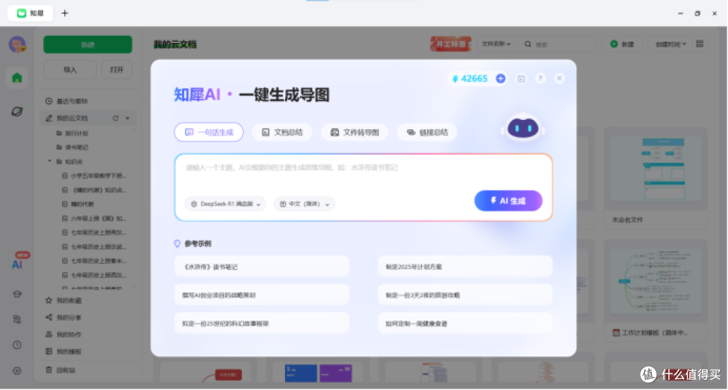Viewport: 728px width, 390px height.
Task: Pick the 25世纪科幻故事框架 example
Action: pyautogui.click(x=262, y=323)
